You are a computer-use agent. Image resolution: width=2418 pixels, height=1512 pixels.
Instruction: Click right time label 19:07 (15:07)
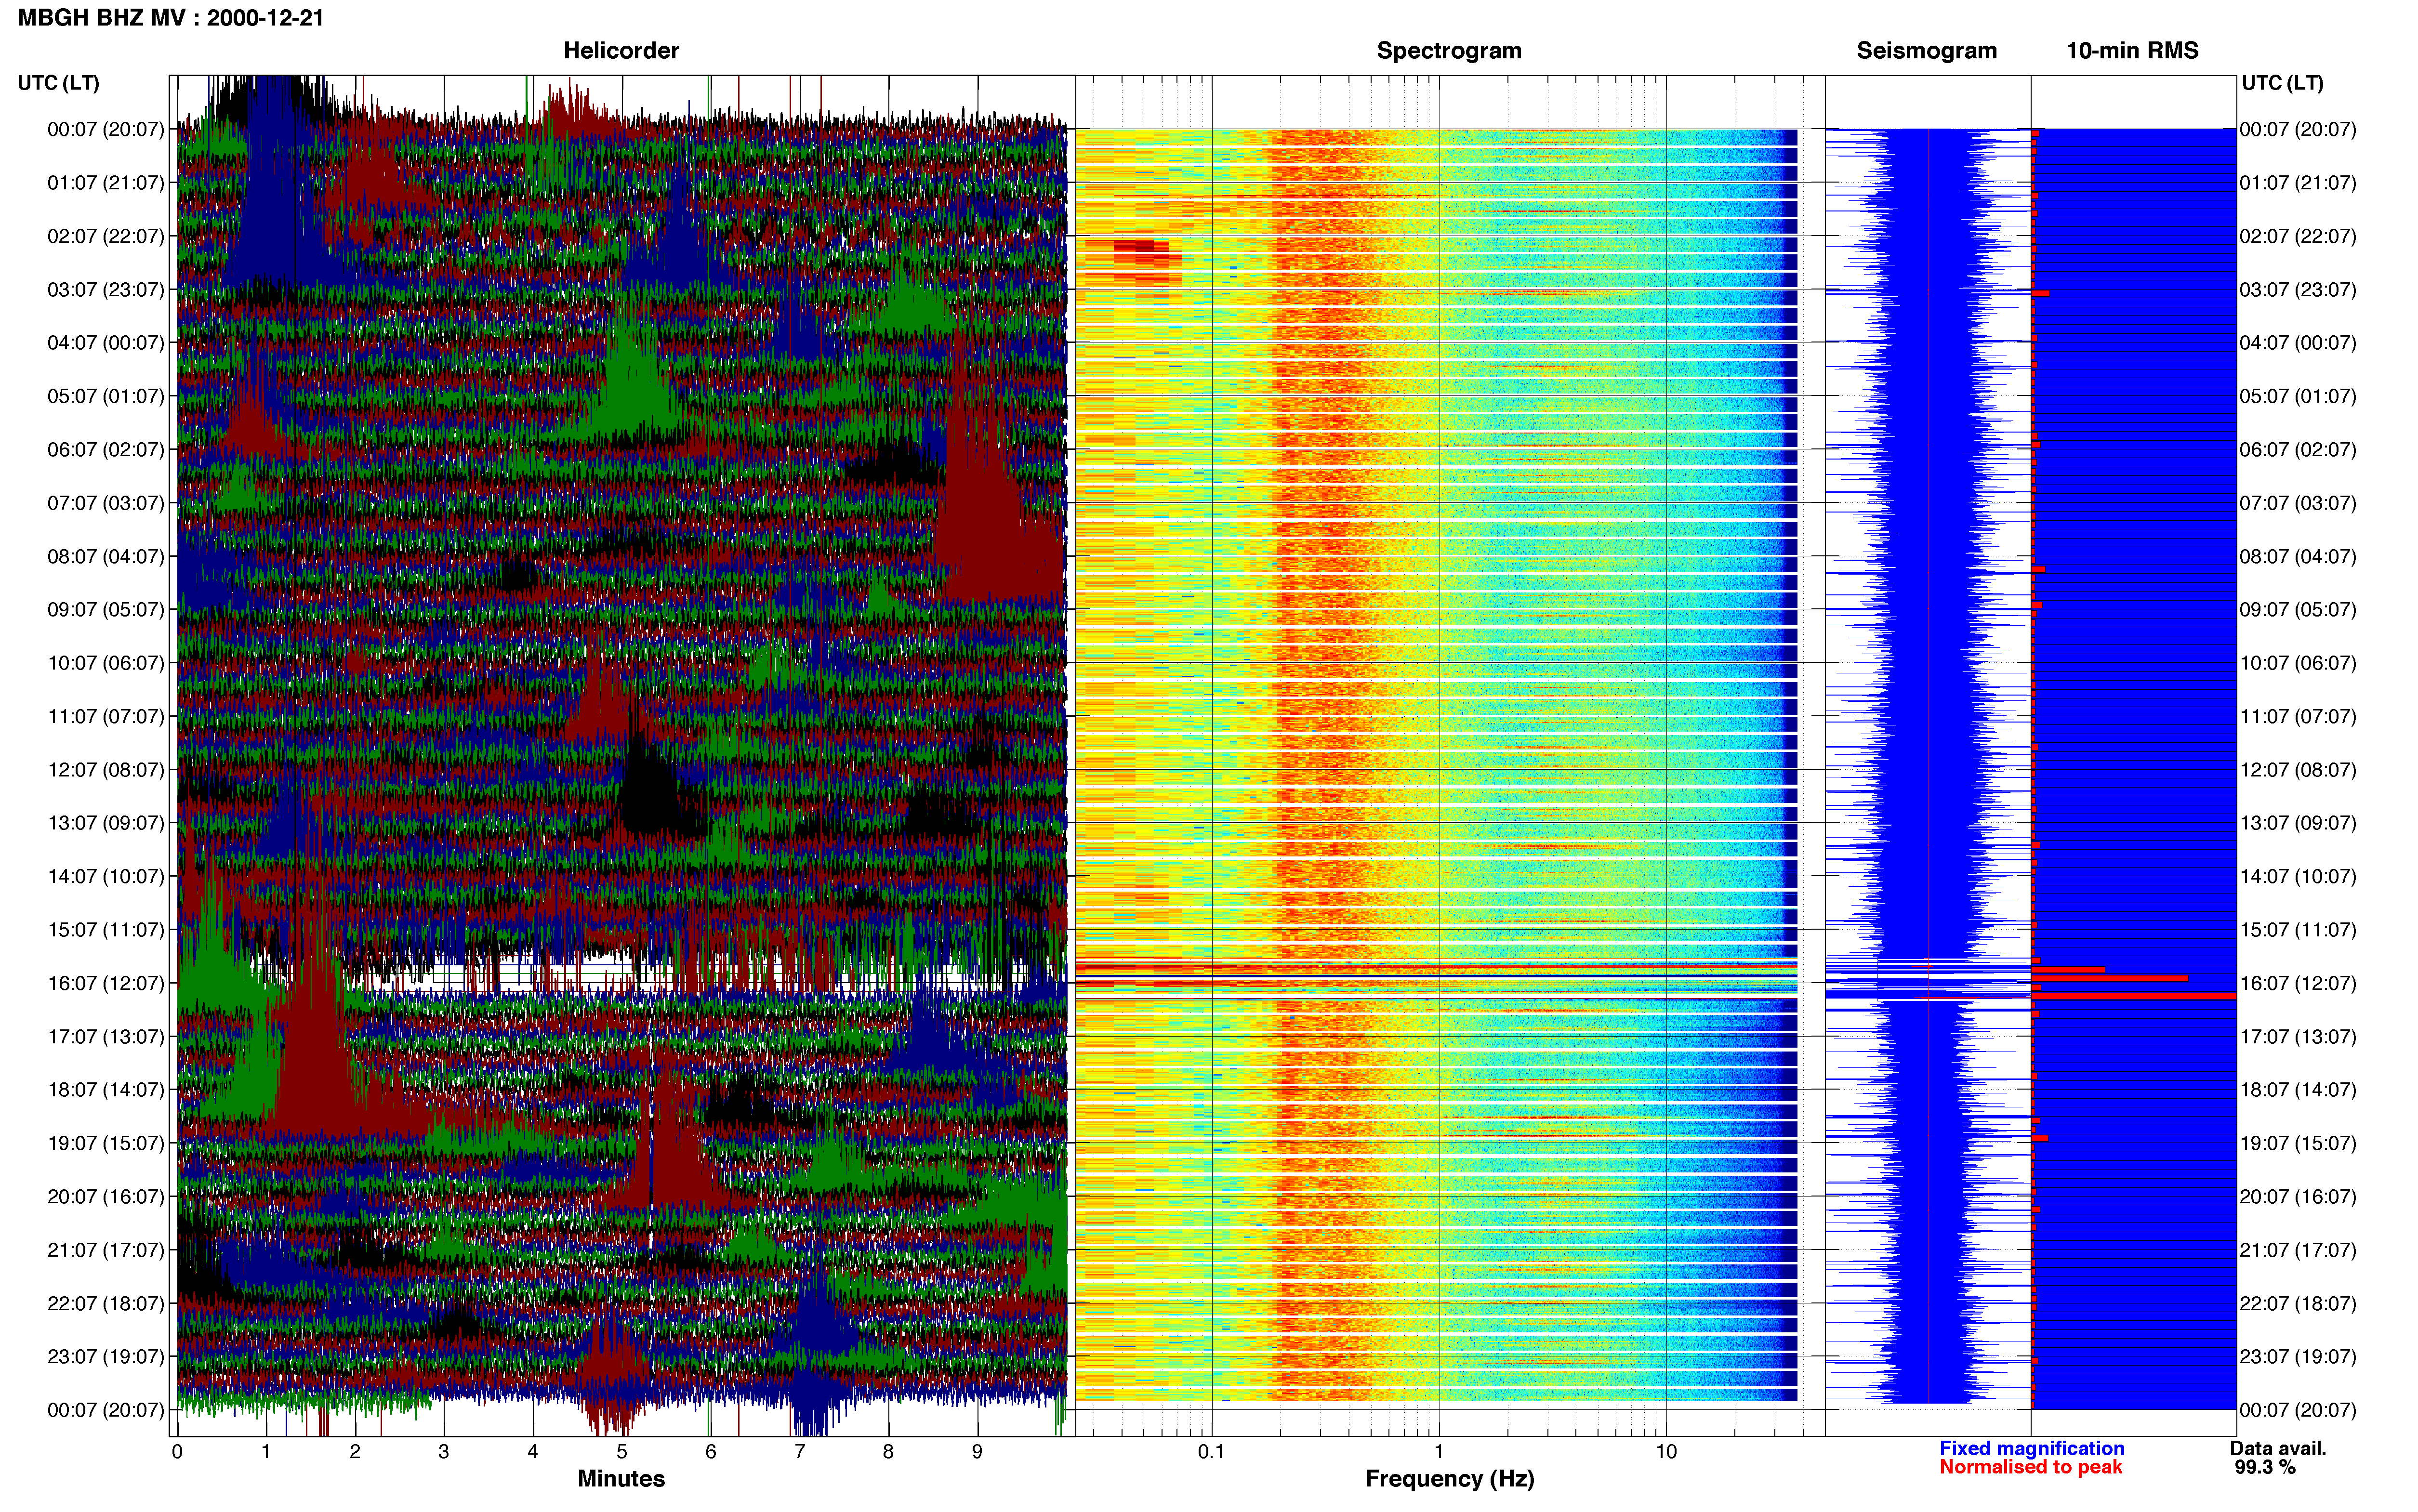point(2298,1143)
